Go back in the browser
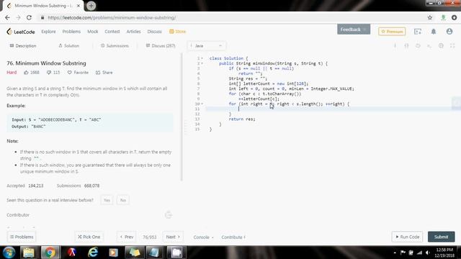Viewport: 461px width, 259px height. 7,17
